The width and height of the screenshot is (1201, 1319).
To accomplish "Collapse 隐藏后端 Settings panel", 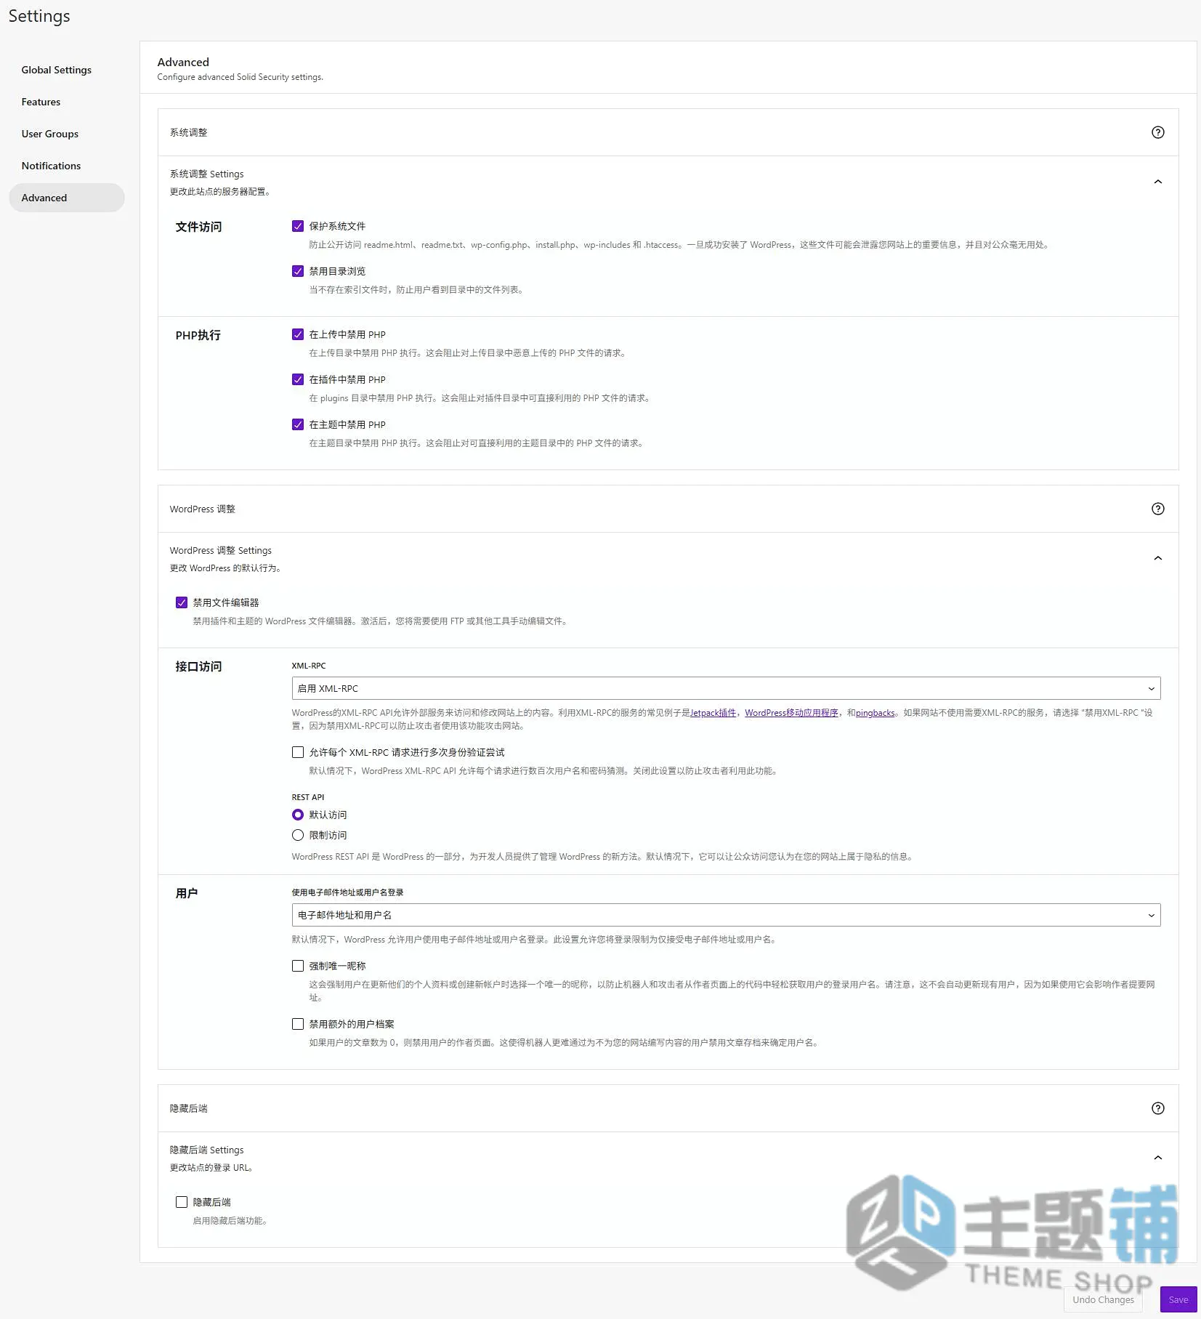I will pyautogui.click(x=1157, y=1158).
